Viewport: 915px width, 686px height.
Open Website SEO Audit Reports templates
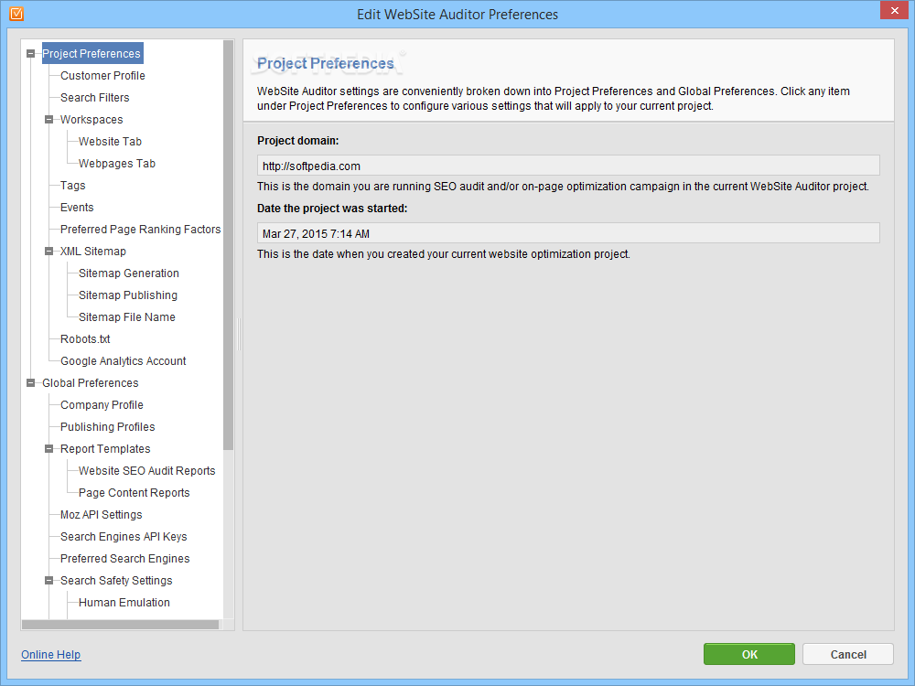(x=147, y=471)
